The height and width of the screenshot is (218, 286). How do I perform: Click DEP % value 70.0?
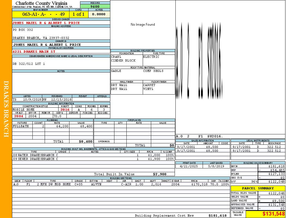click(57, 116)
